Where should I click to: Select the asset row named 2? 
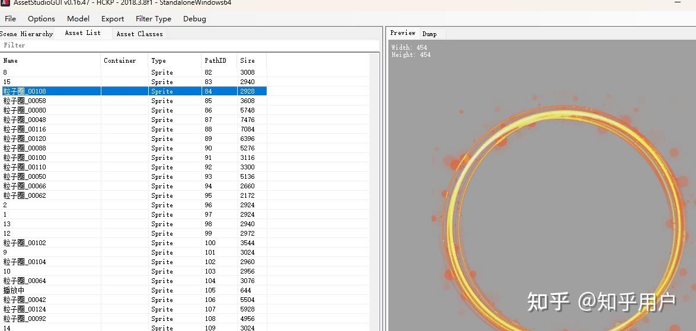pyautogui.click(x=133, y=205)
